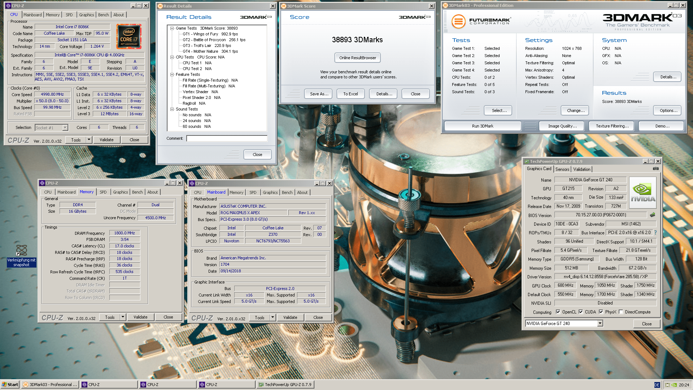Viewport: 693px width, 390px height.
Task: Select 'GT4 - Mother Nature' result row
Action: [210, 51]
